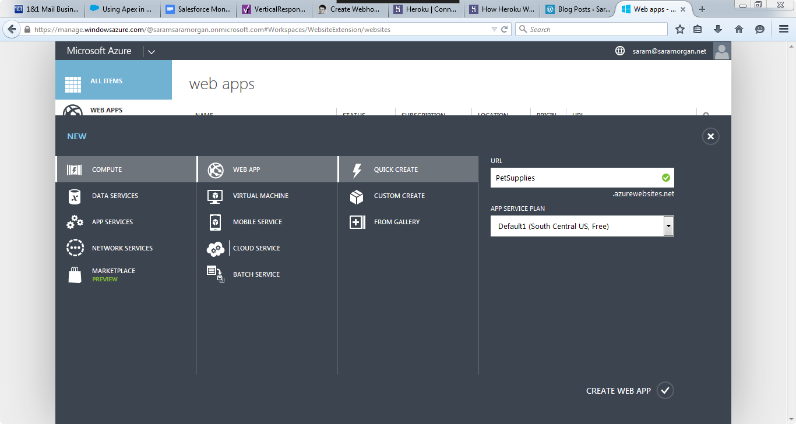Choose Custom Create box icon
This screenshot has height=424, width=796.
[357, 196]
